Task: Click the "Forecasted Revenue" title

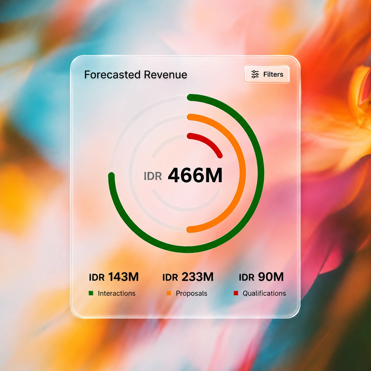Action: click(x=136, y=75)
